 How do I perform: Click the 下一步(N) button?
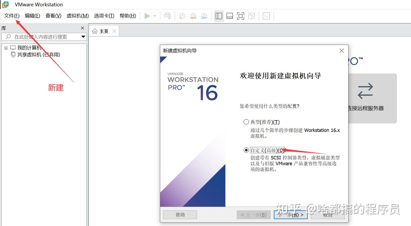point(290,215)
